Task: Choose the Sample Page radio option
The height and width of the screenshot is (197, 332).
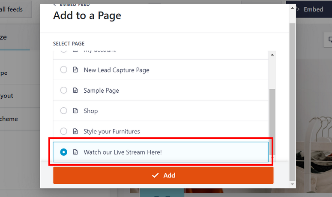Action: point(64,91)
